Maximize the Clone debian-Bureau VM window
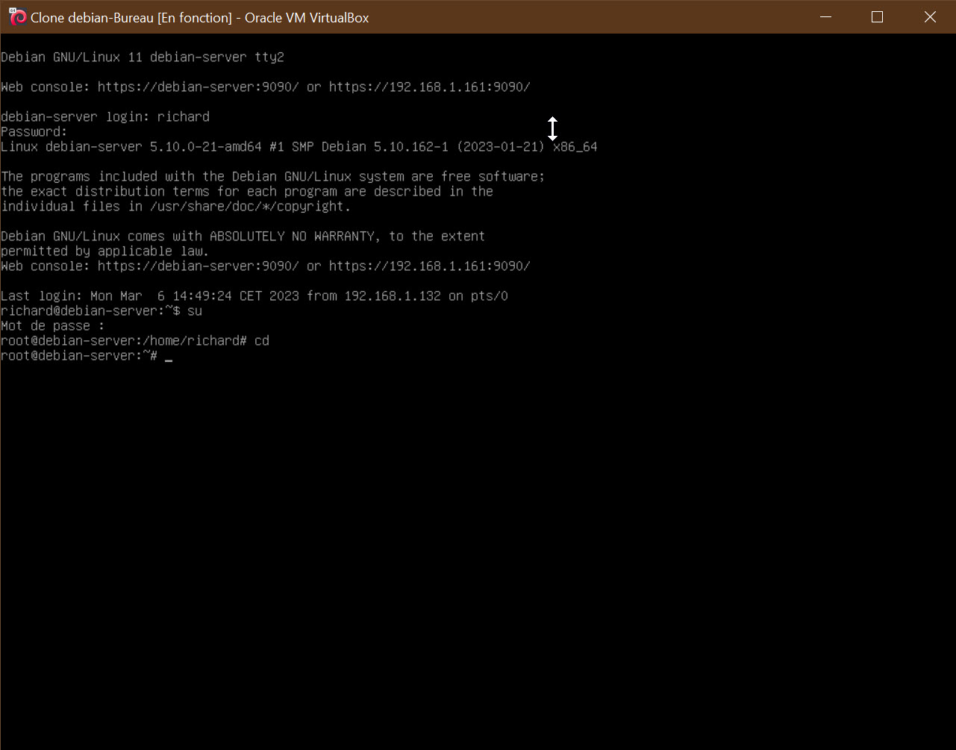The image size is (956, 750). 877,17
